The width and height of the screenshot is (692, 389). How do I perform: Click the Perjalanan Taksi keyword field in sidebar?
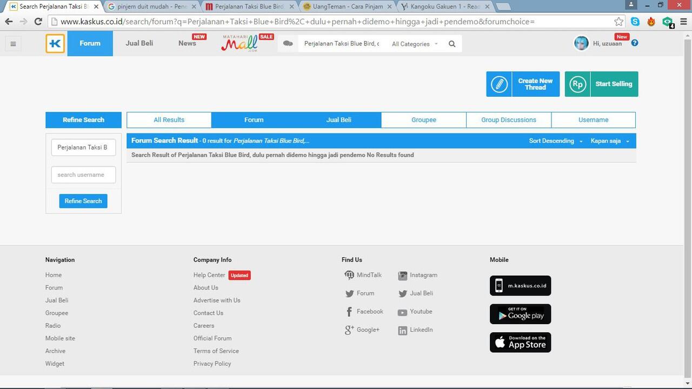click(x=83, y=147)
